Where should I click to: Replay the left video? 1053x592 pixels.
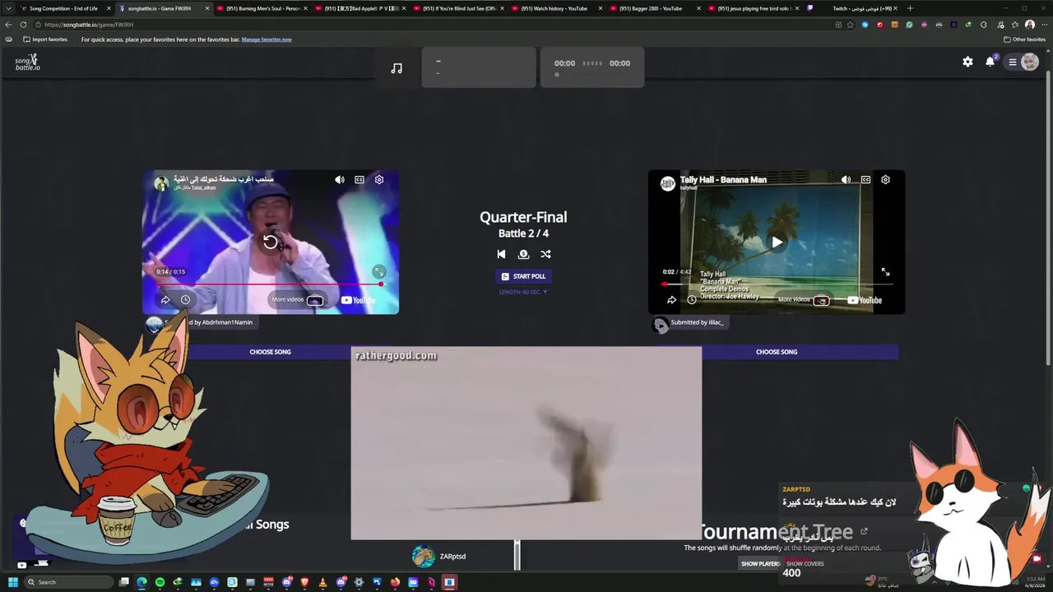270,242
